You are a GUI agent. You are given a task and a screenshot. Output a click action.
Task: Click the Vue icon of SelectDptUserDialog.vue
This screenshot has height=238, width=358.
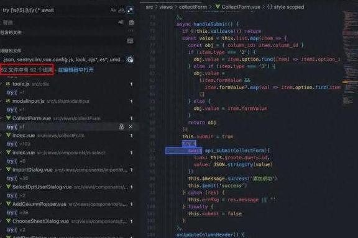pos(9,187)
